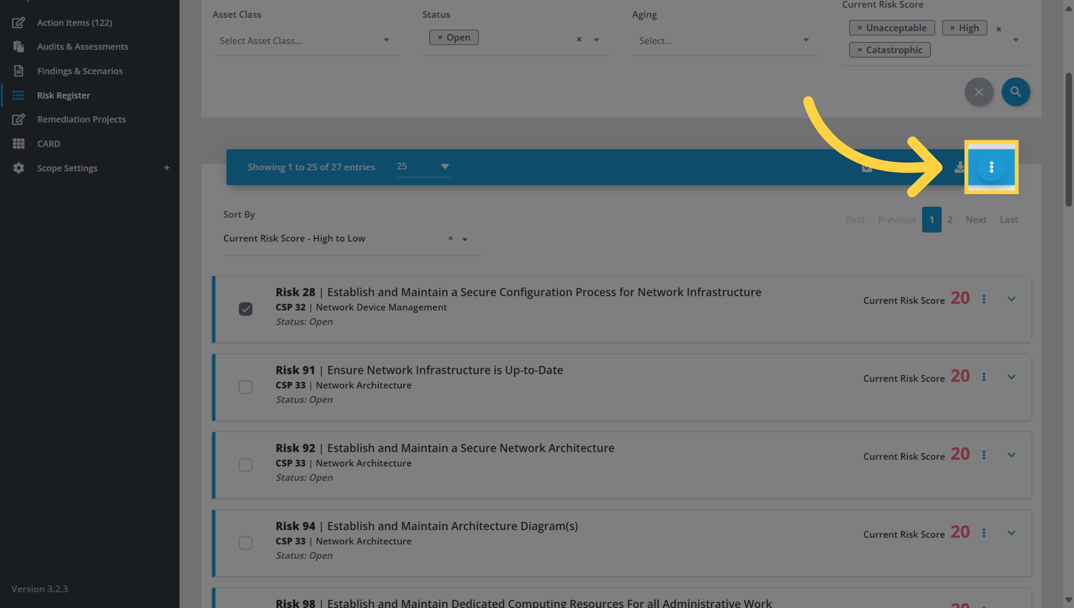
Task: Go to page 2 of results
Action: pos(949,220)
